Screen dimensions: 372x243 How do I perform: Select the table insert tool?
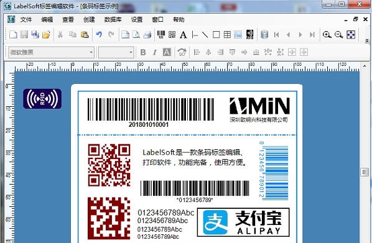pyautogui.click(x=227, y=35)
